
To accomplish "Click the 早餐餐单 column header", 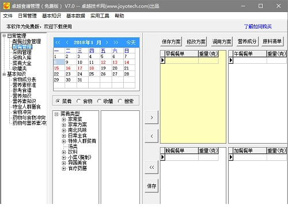I will pyautogui.click(x=181, y=54).
